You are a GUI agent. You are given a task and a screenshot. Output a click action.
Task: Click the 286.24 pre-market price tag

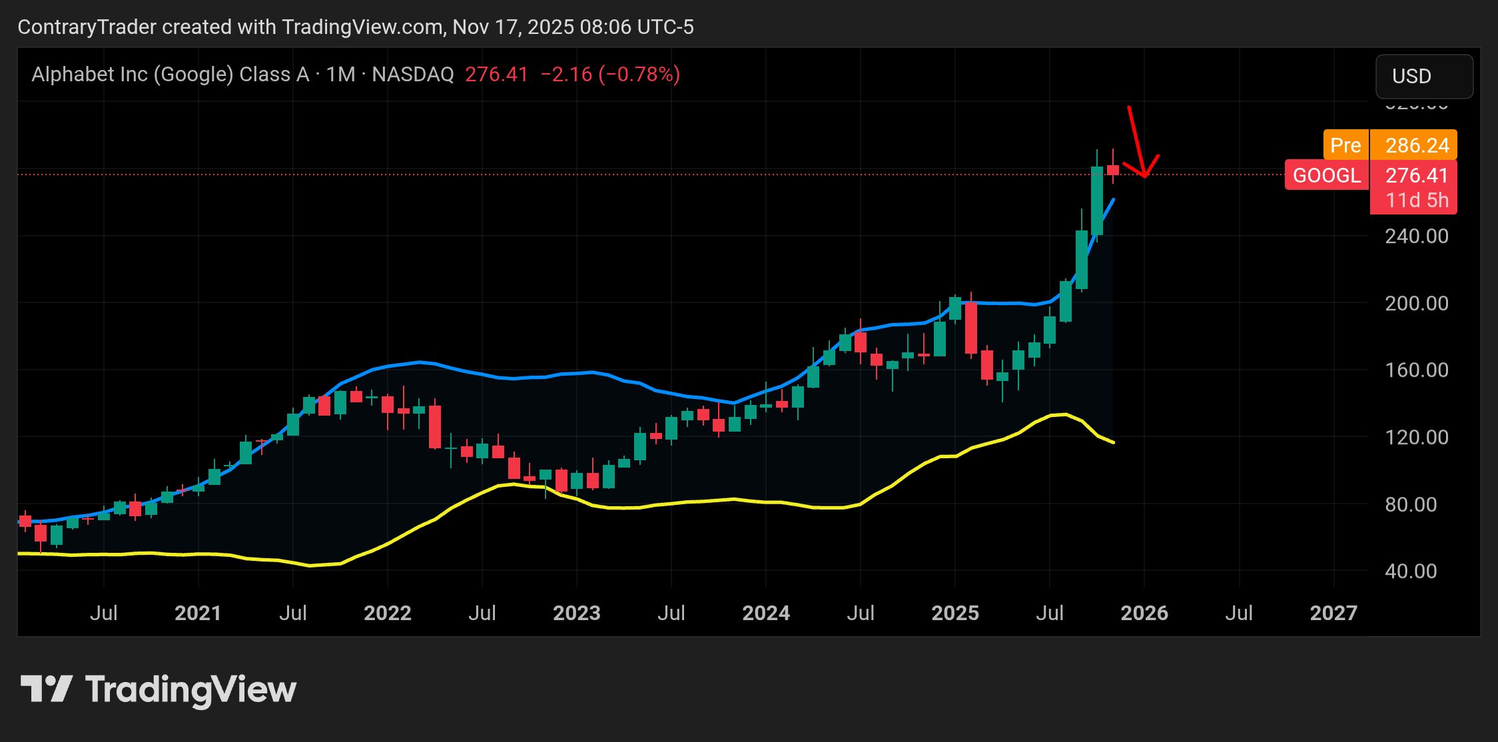[x=1416, y=145]
